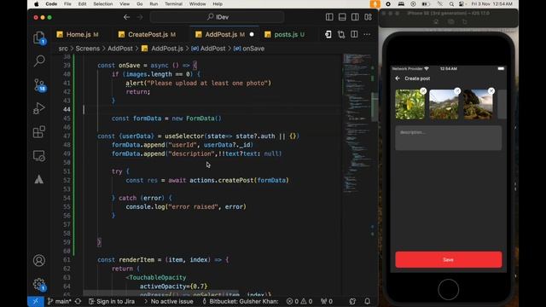Remove the first yellow flower photo

[423, 91]
